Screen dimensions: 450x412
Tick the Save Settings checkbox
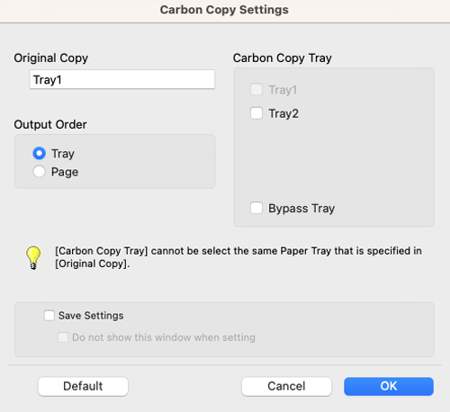[49, 316]
